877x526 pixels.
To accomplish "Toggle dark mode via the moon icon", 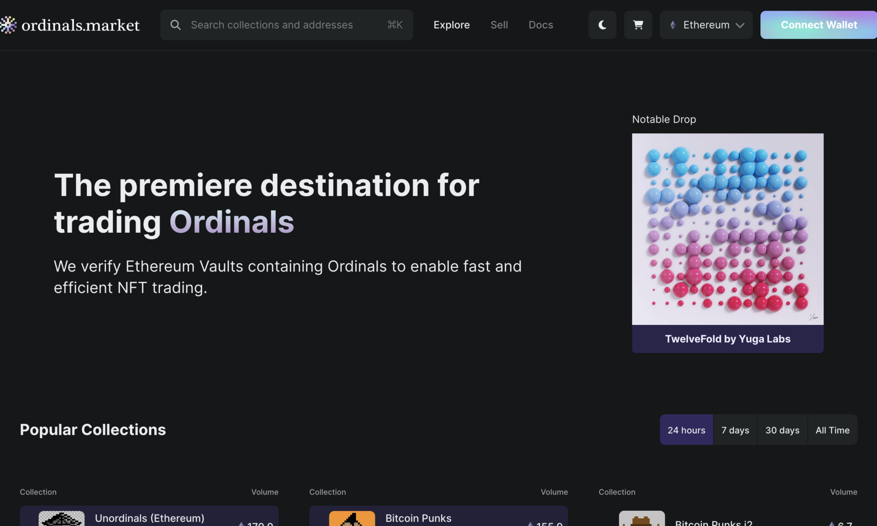I will click(x=602, y=25).
